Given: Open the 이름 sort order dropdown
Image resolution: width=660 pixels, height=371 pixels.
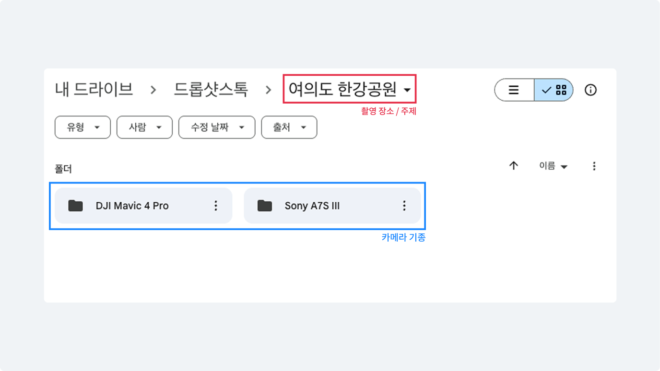Looking at the screenshot, I should pyautogui.click(x=553, y=166).
